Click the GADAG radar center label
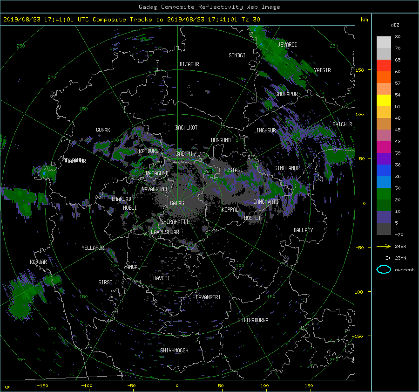419x392 pixels. 177,203
